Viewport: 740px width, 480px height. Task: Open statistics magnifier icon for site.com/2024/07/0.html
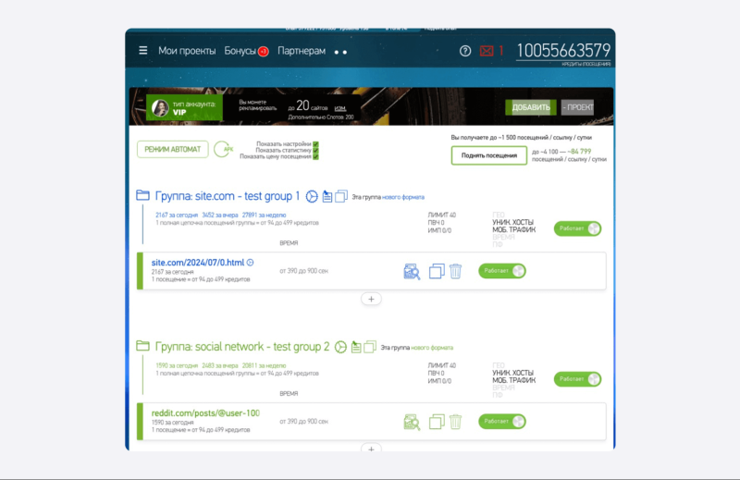point(412,271)
